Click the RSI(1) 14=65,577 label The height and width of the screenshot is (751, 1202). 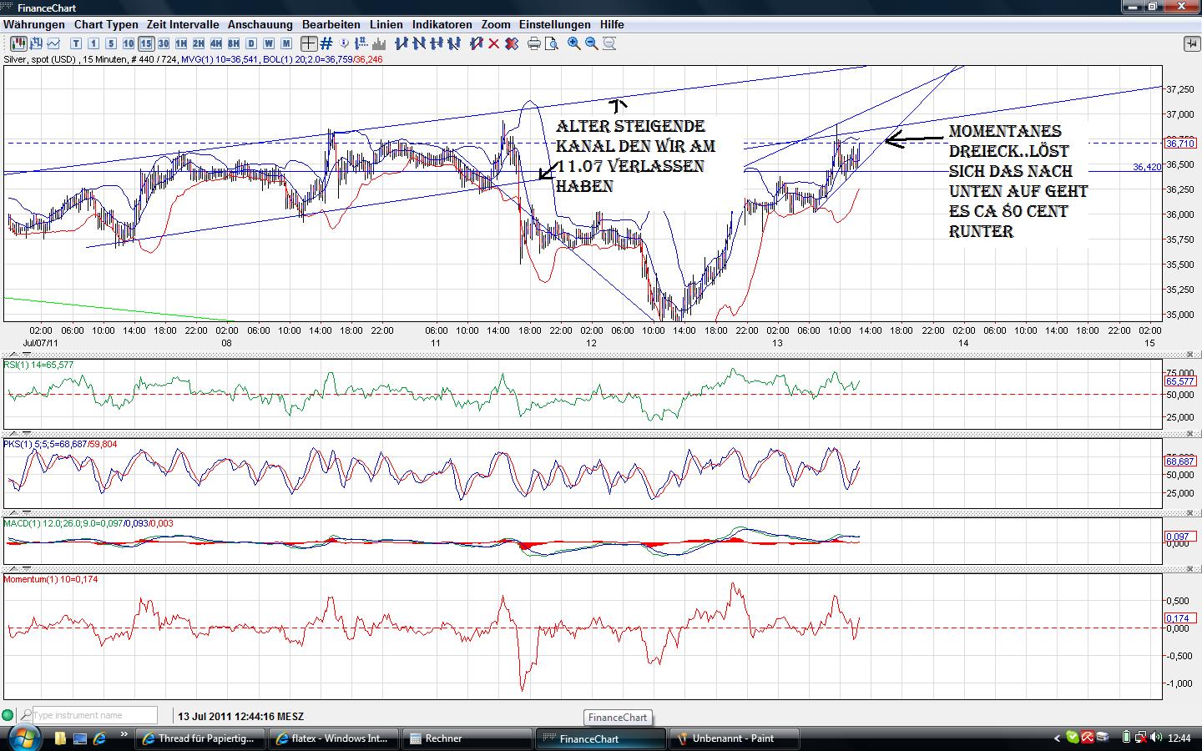pos(38,365)
